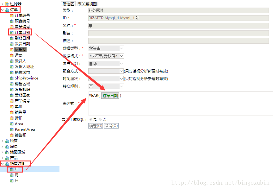
Task: Click the icon beside 产品编号
Action: 12,101
